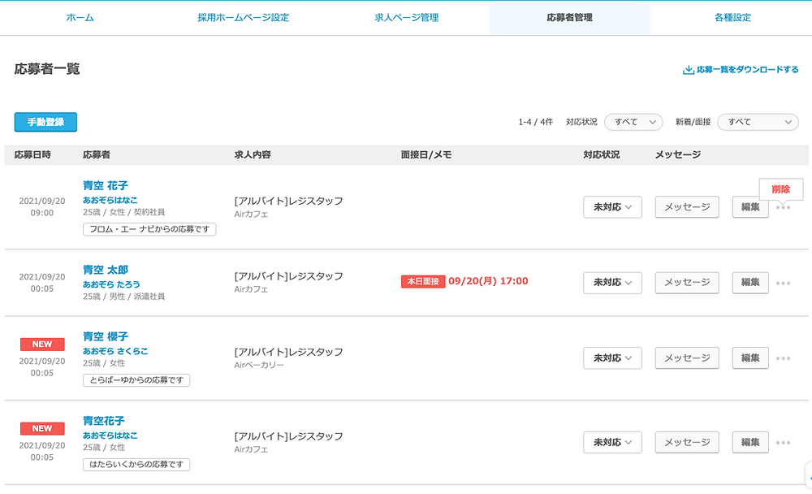The height and width of the screenshot is (494, 812).
Task: Open more options ellipsis for 青空 櫻子
Action: tap(783, 358)
